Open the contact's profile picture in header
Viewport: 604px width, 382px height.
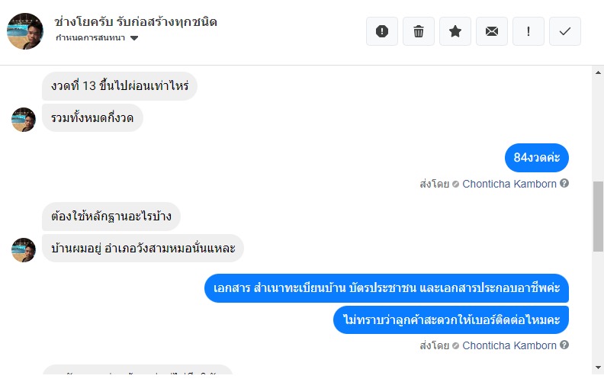24,30
